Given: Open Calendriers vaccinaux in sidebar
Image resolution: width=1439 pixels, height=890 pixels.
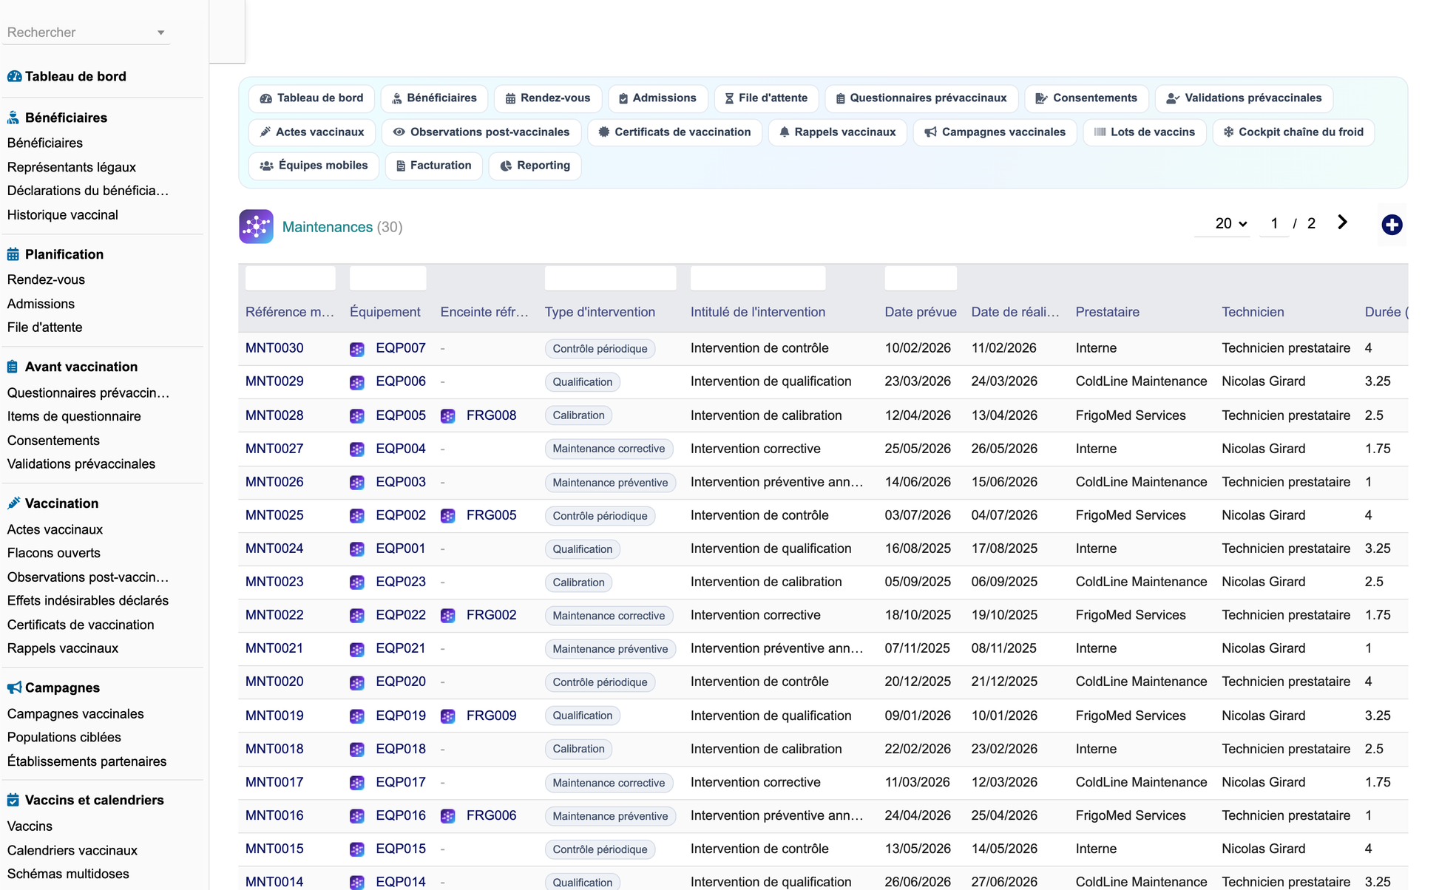Looking at the screenshot, I should [72, 850].
